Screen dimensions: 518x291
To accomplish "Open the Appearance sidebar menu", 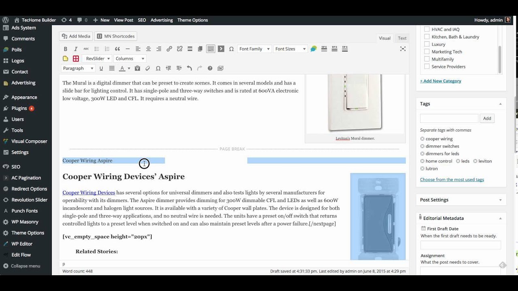I will click(x=24, y=97).
